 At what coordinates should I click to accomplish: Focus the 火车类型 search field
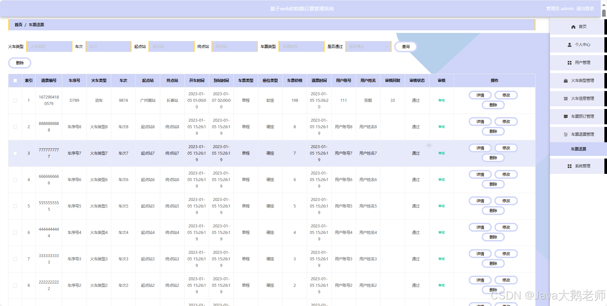[49, 47]
